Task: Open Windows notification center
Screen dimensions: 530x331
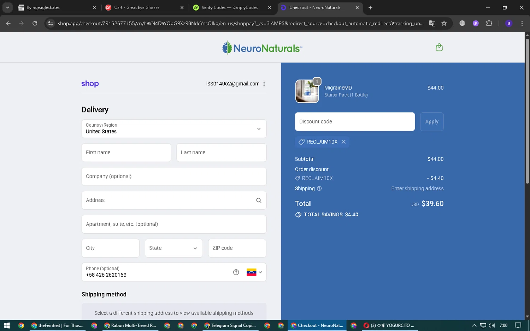Action: [x=518, y=325]
